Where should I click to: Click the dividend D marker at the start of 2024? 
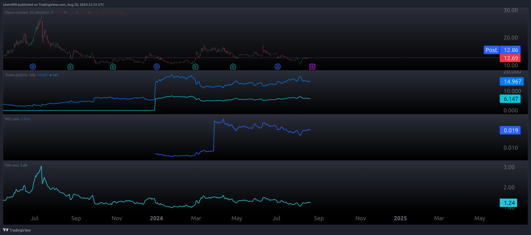pos(157,67)
